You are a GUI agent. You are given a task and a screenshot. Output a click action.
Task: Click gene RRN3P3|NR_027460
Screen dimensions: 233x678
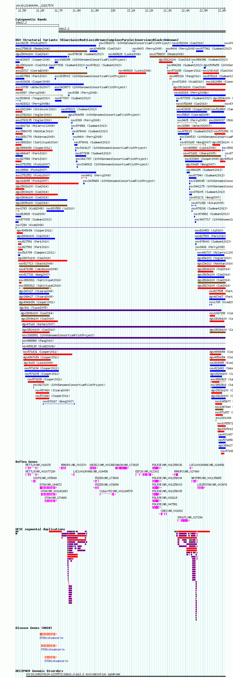coord(187,472)
